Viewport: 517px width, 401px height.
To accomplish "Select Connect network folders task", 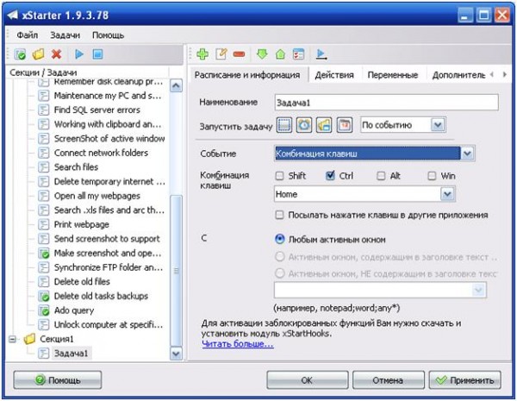I will coord(101,154).
